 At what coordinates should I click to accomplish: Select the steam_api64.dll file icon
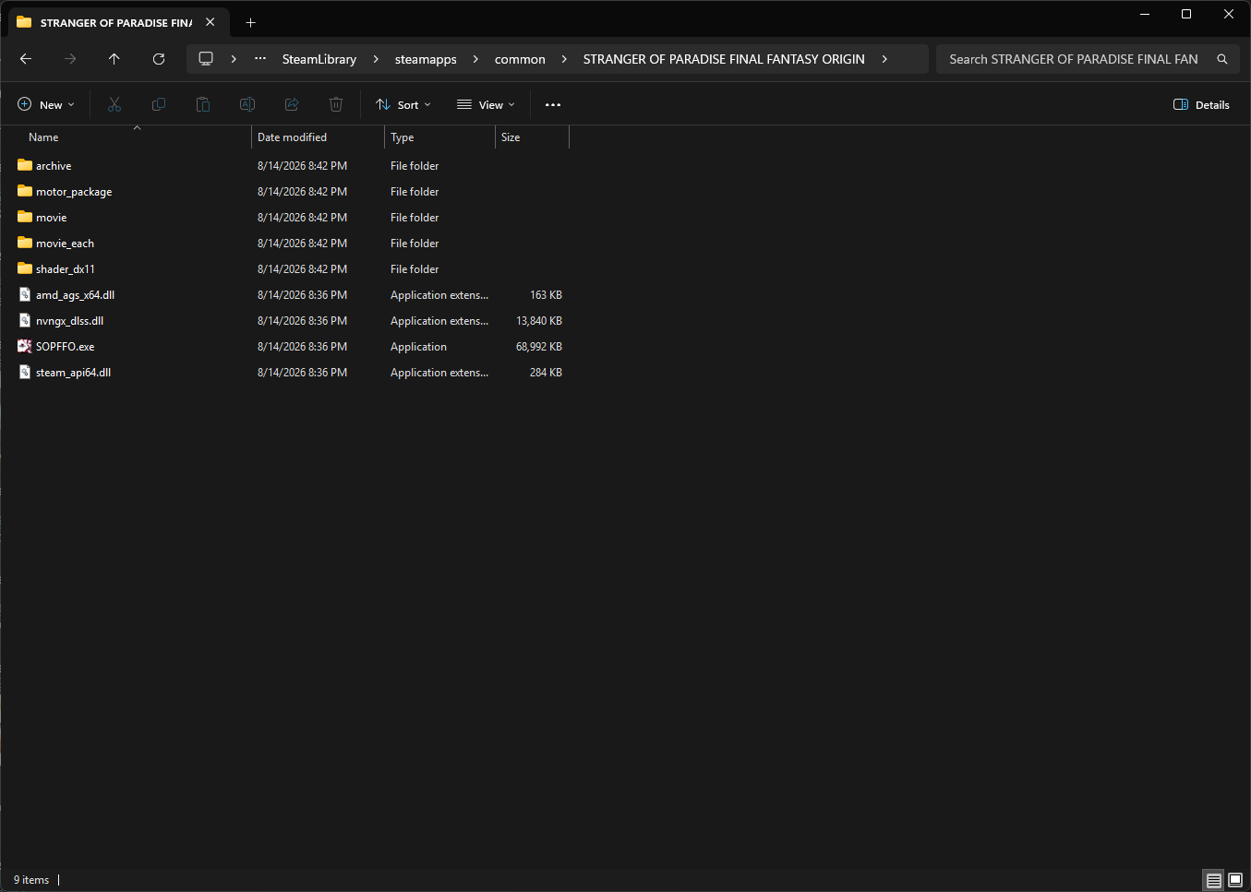click(x=25, y=373)
